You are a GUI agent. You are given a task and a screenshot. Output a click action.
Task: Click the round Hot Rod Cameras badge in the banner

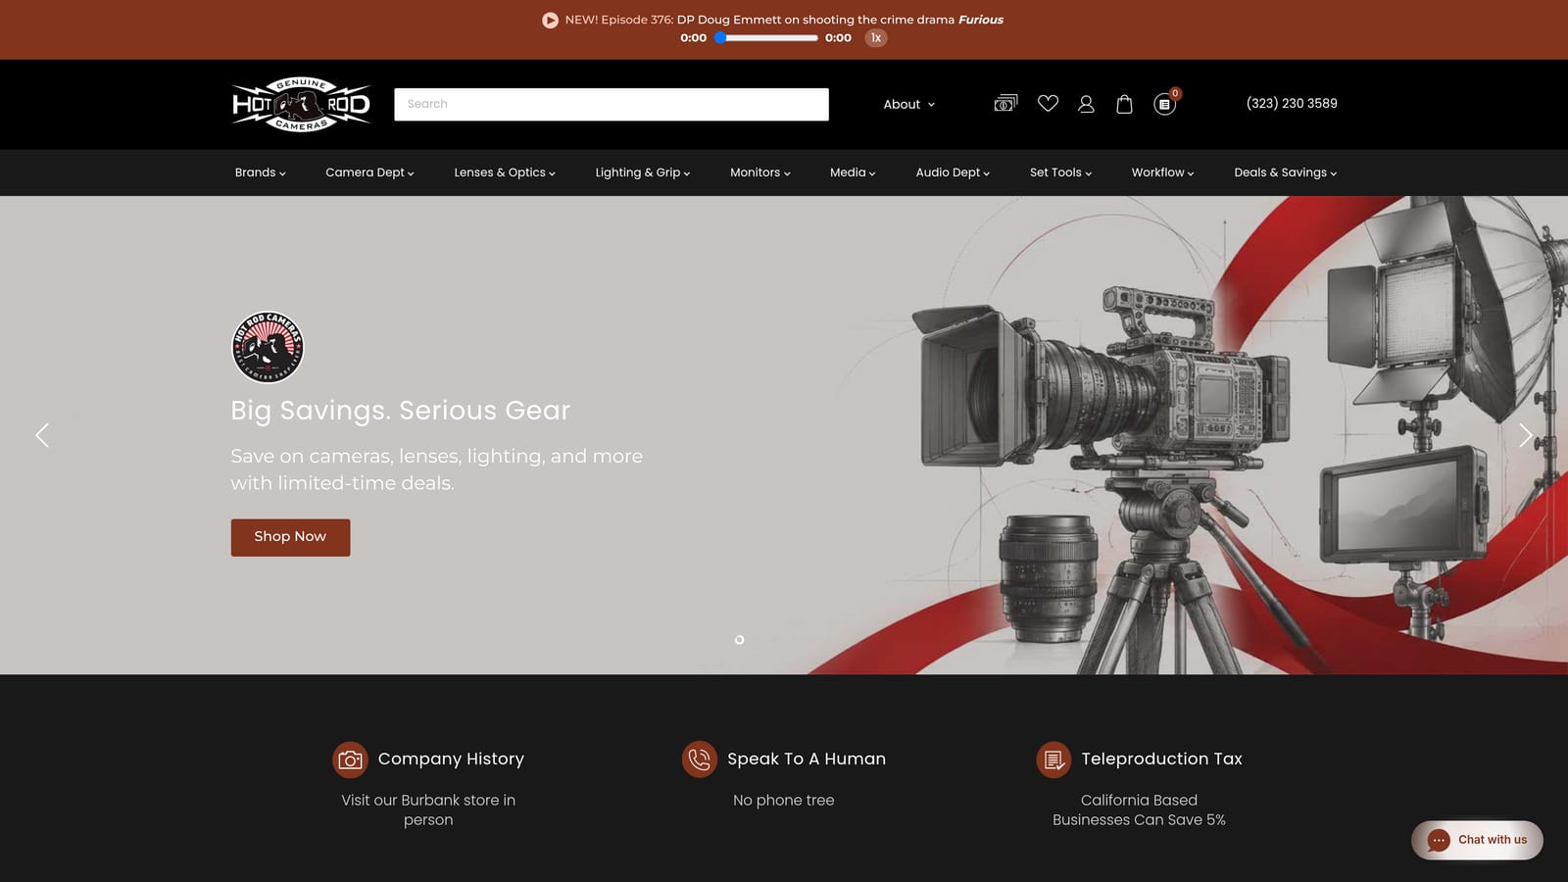tap(268, 348)
